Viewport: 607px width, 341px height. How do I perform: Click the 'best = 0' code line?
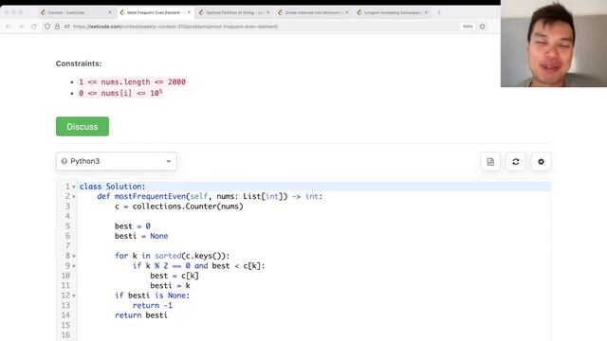133,226
